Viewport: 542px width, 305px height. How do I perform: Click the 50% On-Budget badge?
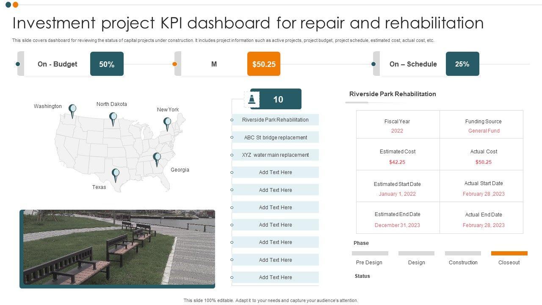107,64
